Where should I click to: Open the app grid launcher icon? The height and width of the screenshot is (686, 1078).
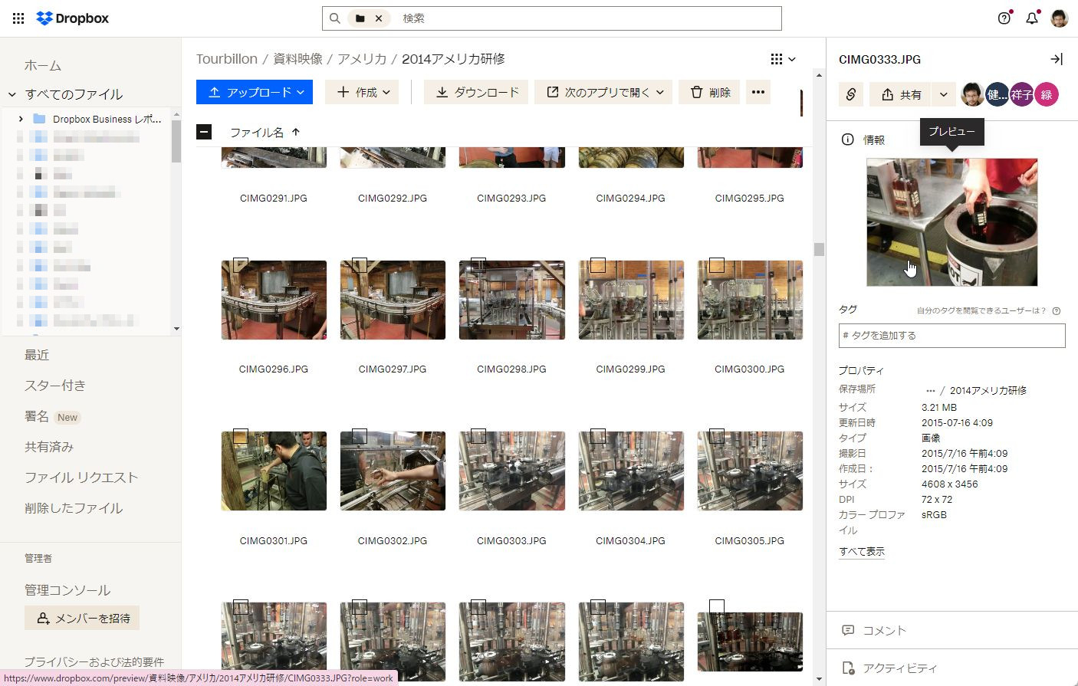(18, 18)
